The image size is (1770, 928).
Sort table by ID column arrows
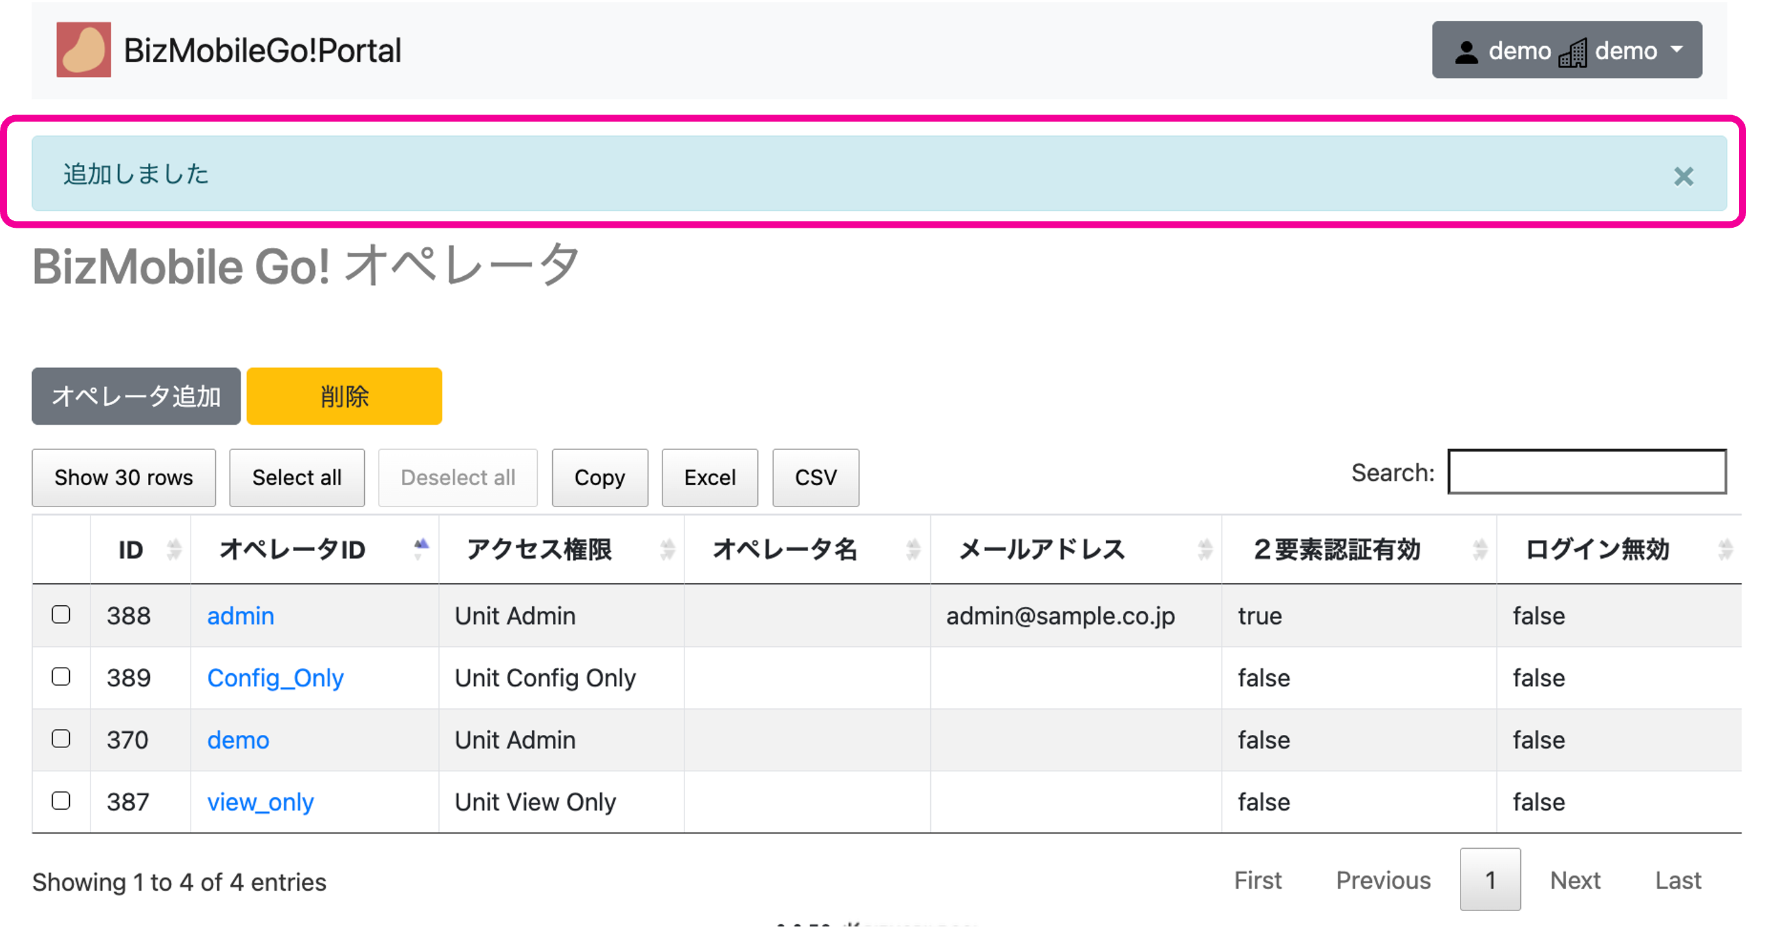pos(174,549)
